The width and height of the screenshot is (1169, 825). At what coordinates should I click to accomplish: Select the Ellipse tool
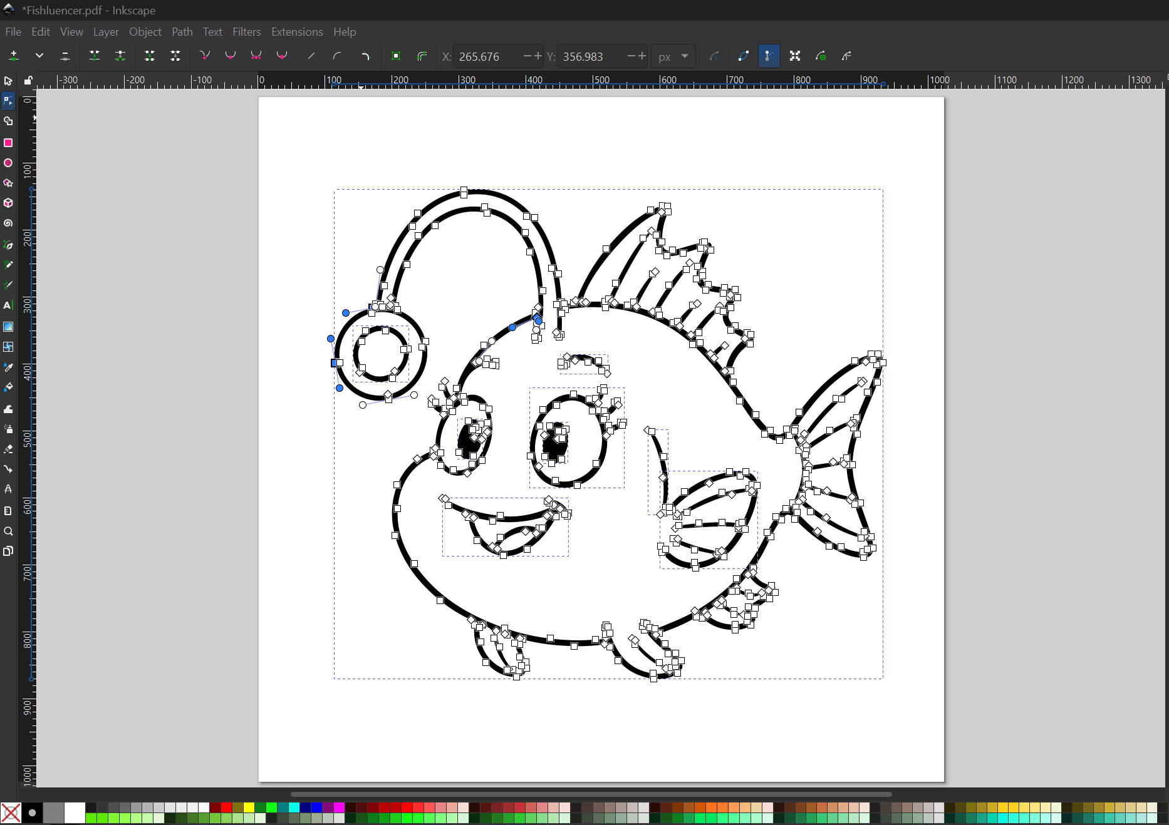tap(8, 163)
